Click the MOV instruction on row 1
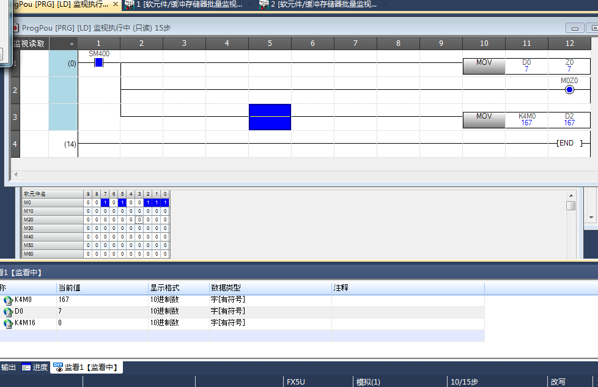The height and width of the screenshot is (387, 598). tap(484, 65)
